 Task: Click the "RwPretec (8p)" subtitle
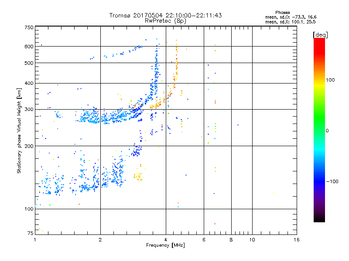[x=165, y=21]
